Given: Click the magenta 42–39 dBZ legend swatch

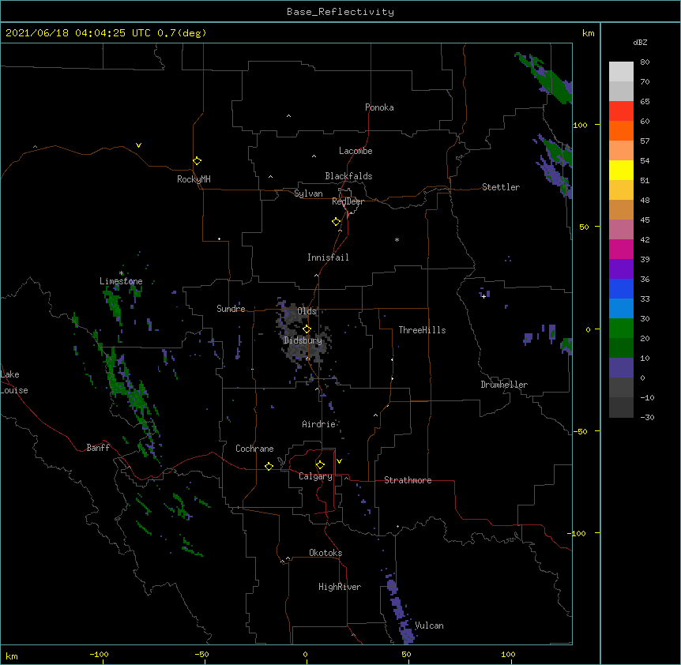Looking at the screenshot, I should (x=621, y=249).
